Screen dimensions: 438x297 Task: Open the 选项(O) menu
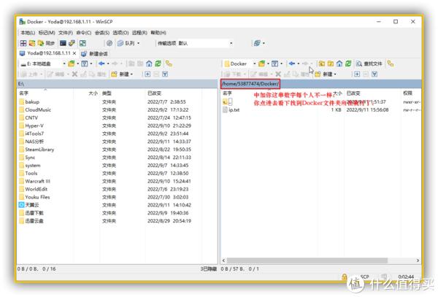[120, 33]
